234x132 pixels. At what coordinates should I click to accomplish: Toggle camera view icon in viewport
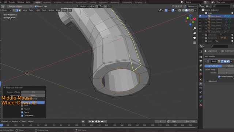pyautogui.click(x=195, y=38)
